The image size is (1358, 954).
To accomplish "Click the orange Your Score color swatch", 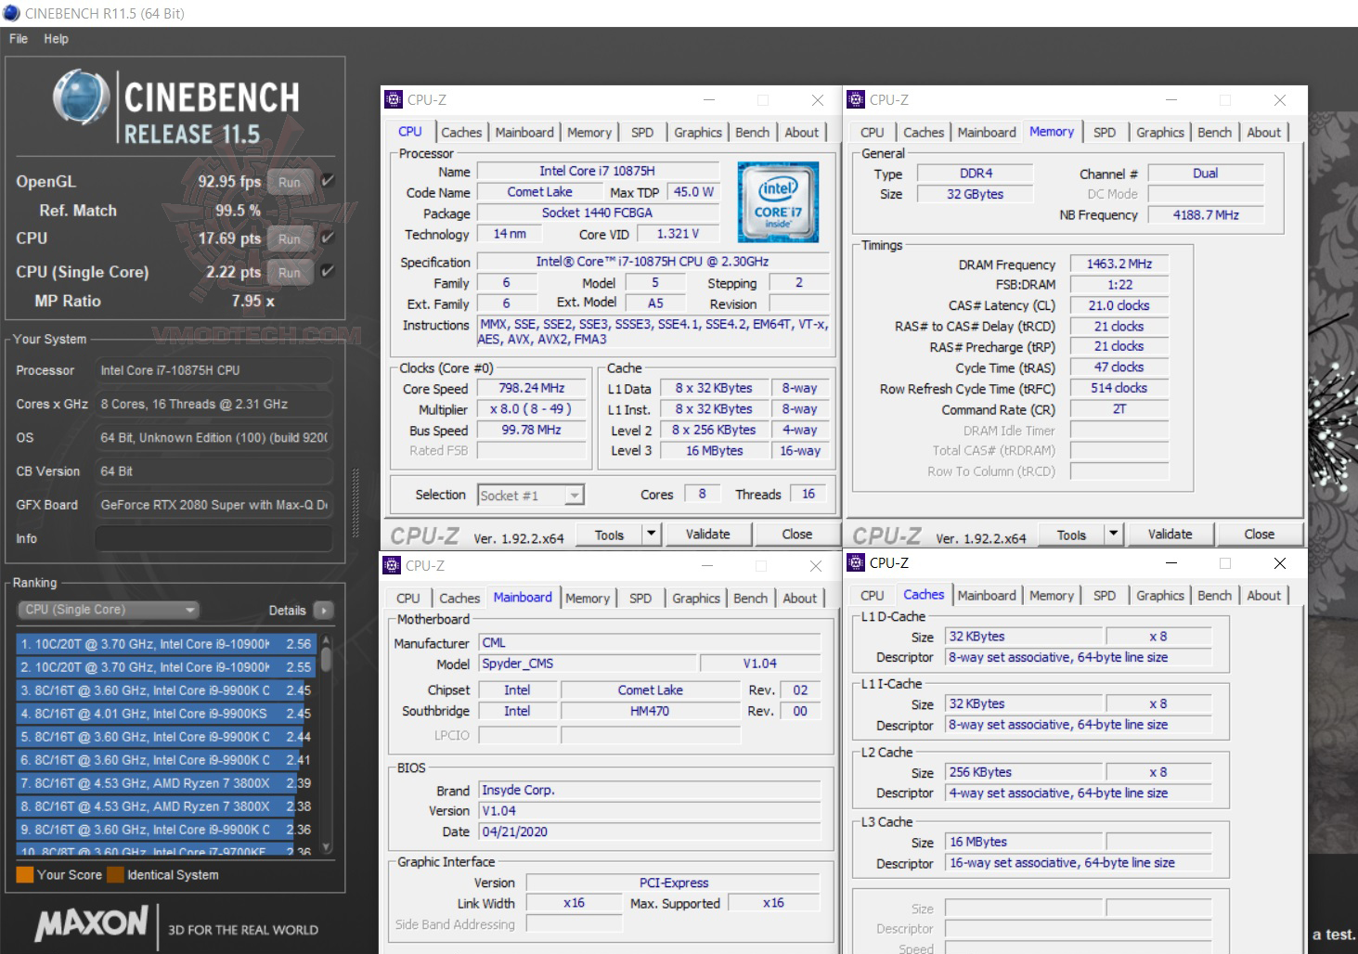I will 25,874.
